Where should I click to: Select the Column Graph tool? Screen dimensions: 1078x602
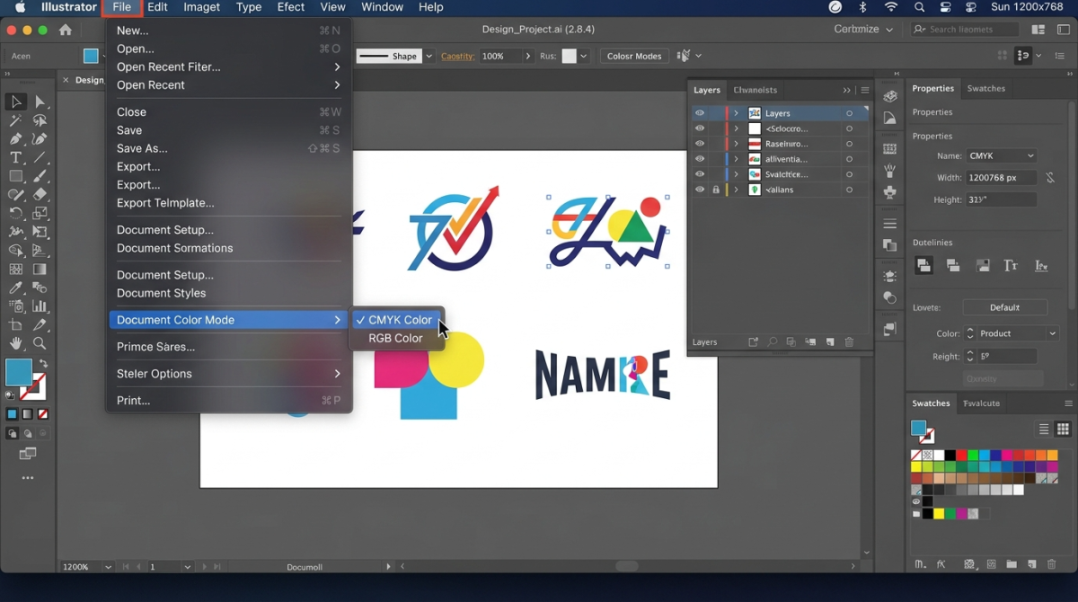pos(40,306)
